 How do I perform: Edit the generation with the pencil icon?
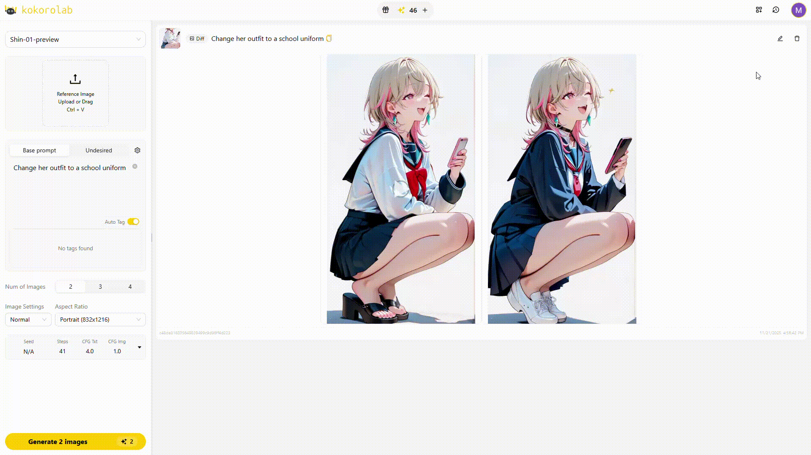point(780,38)
